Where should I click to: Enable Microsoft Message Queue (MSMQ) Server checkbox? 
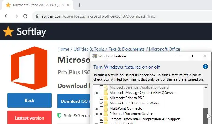tap(101, 93)
